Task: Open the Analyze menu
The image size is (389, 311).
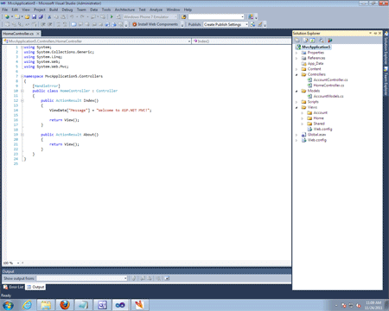Action: click(156, 10)
